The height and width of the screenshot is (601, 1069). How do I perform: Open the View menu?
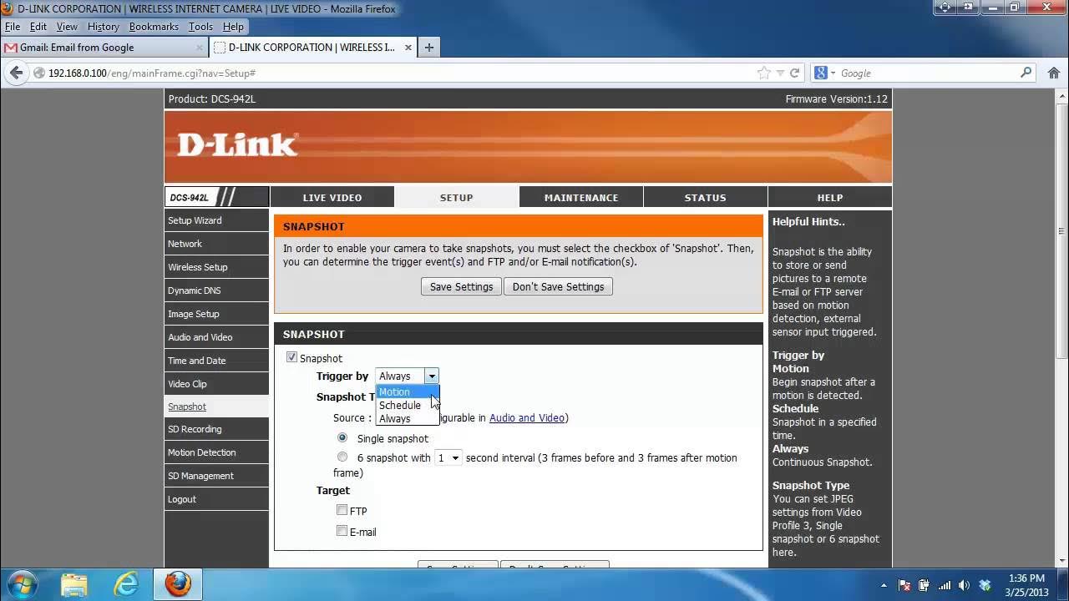click(67, 27)
